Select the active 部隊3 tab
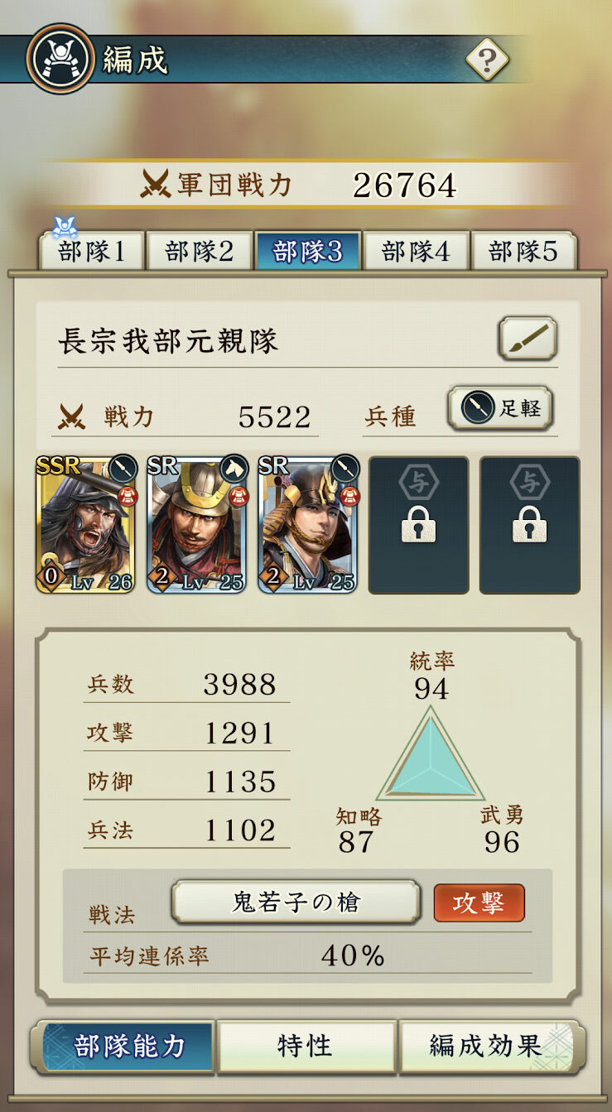 307,251
